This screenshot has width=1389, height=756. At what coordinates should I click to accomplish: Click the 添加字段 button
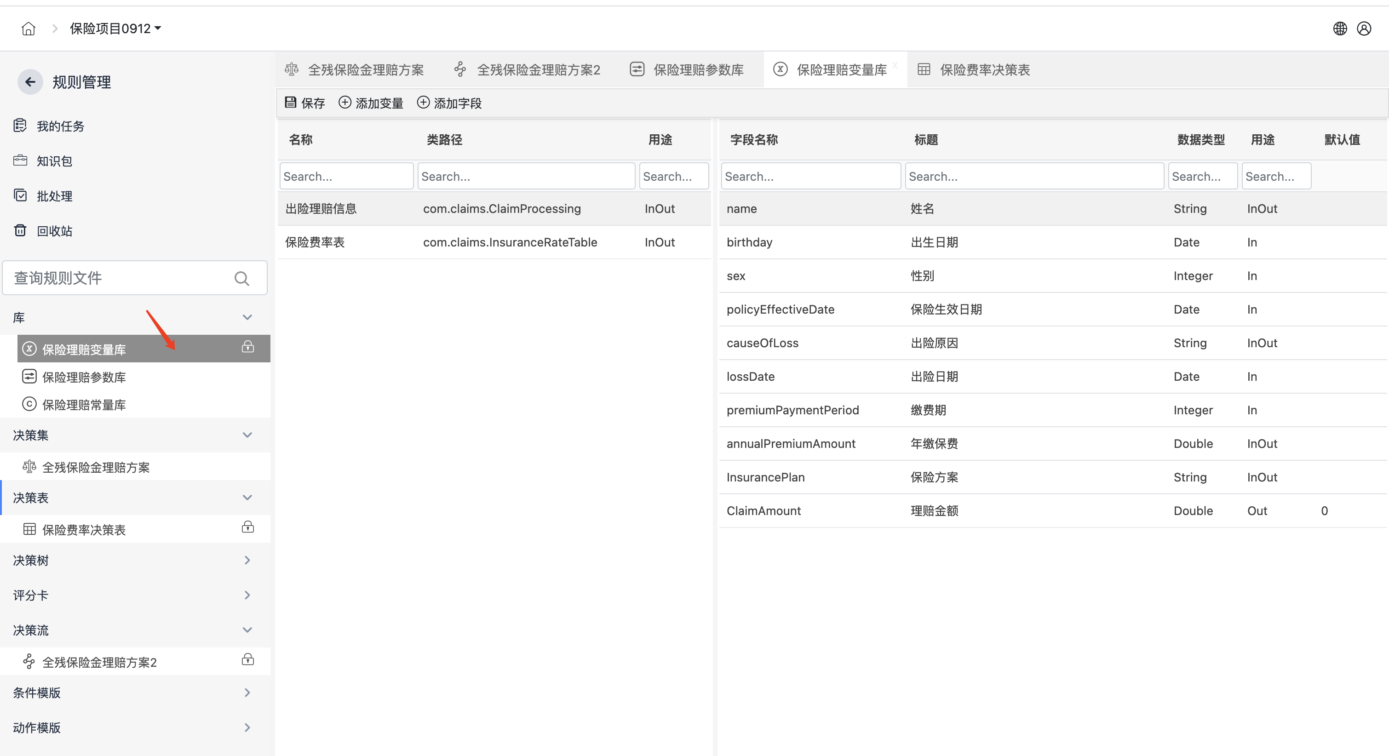pyautogui.click(x=449, y=103)
